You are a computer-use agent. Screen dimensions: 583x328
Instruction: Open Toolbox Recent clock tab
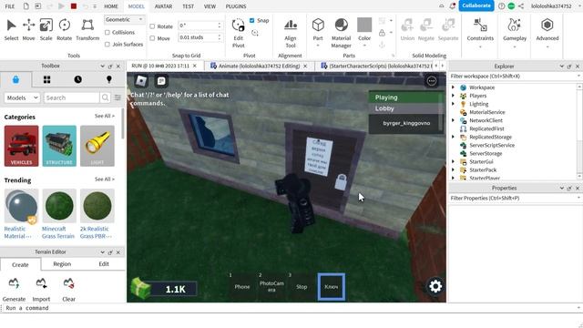pos(77,79)
